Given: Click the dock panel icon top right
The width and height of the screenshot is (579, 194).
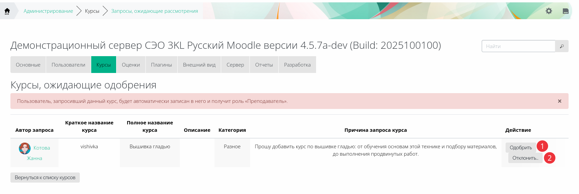Looking at the screenshot, I should (x=566, y=11).
